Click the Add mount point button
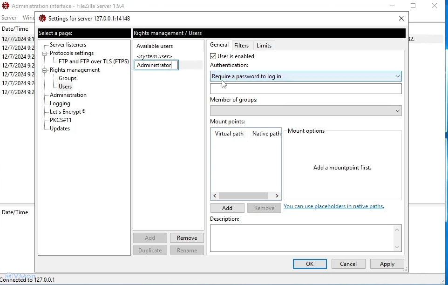The height and width of the screenshot is (285, 448). (x=227, y=208)
